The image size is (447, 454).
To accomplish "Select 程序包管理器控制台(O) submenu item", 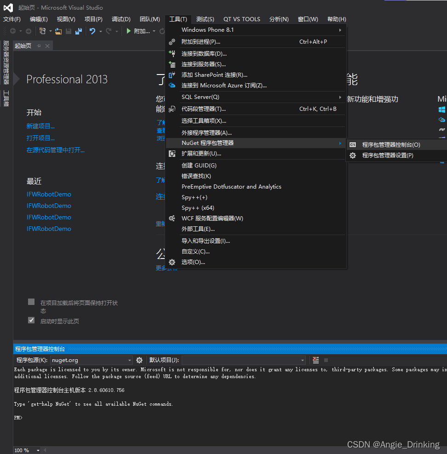I will pos(396,145).
